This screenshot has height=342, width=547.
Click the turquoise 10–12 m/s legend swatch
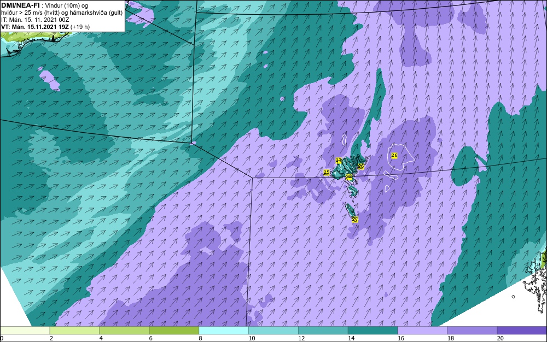273,331
